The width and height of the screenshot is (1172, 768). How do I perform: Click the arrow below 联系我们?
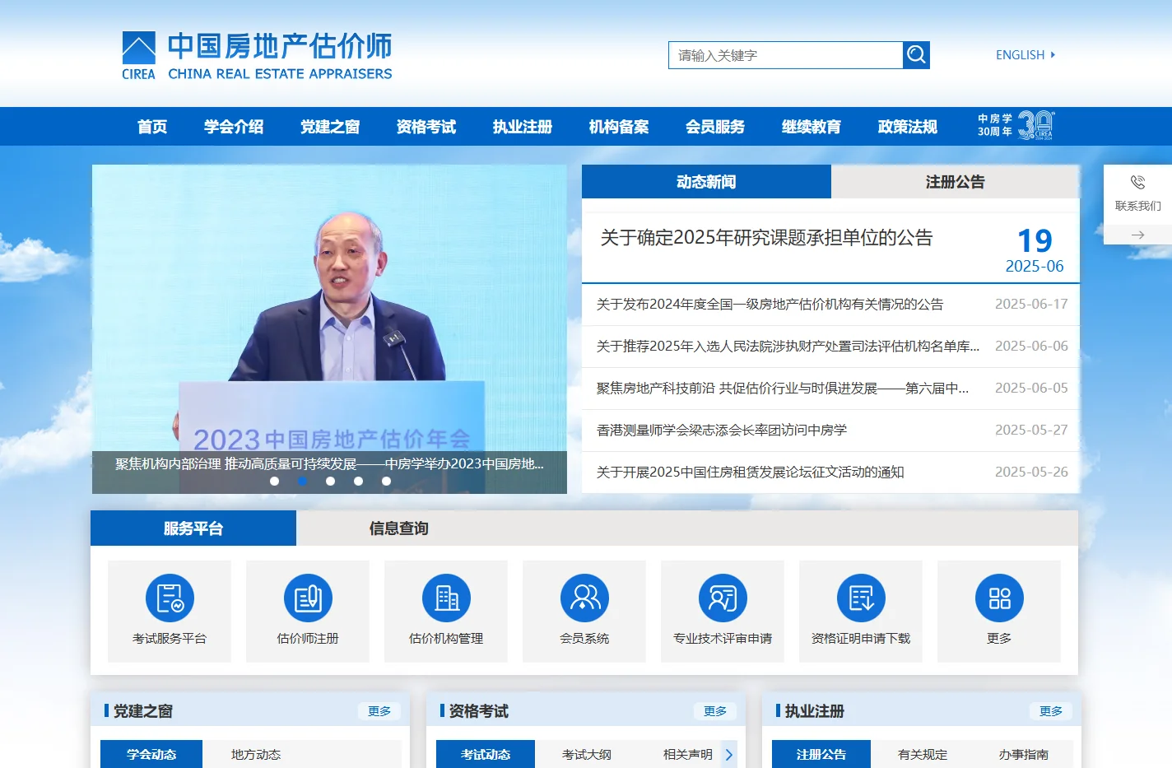1137,235
